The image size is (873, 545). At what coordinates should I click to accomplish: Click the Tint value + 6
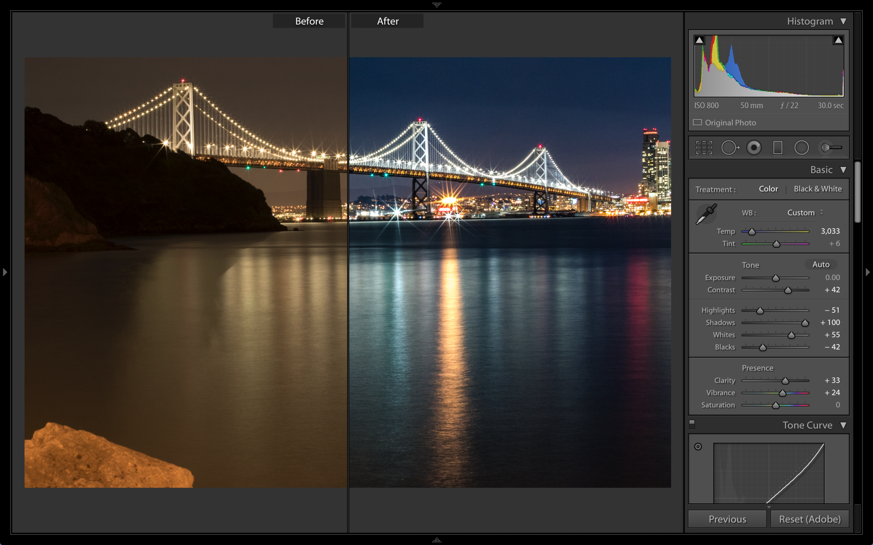point(834,244)
